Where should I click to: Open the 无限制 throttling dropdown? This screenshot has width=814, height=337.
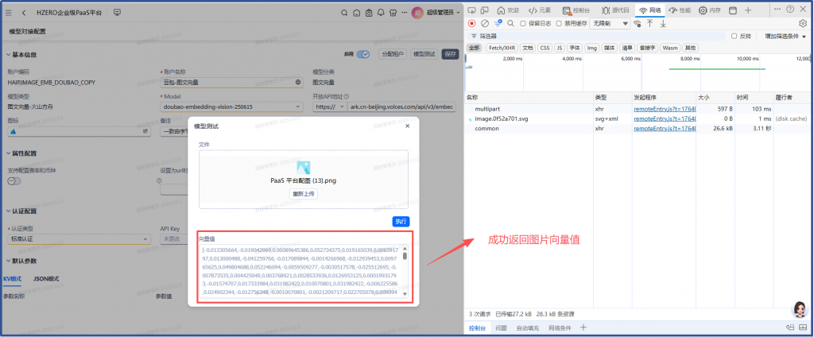click(x=610, y=23)
